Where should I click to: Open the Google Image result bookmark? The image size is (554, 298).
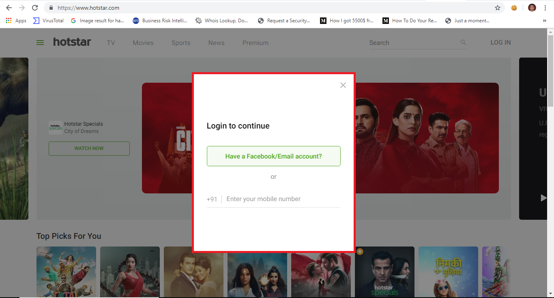click(x=97, y=21)
